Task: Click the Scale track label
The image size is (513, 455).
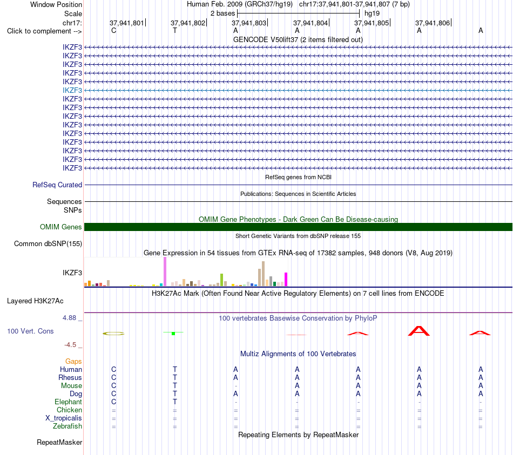Action: (x=73, y=13)
